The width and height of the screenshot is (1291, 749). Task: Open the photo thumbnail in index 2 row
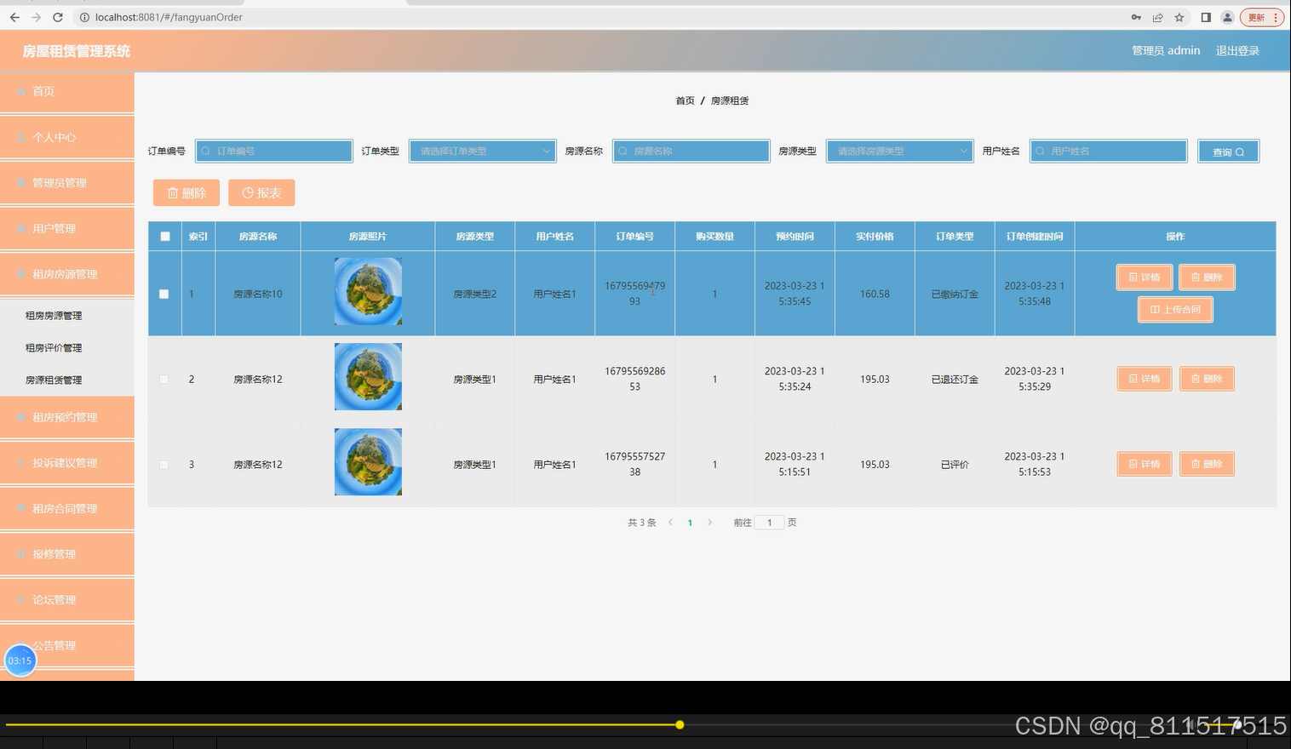368,377
